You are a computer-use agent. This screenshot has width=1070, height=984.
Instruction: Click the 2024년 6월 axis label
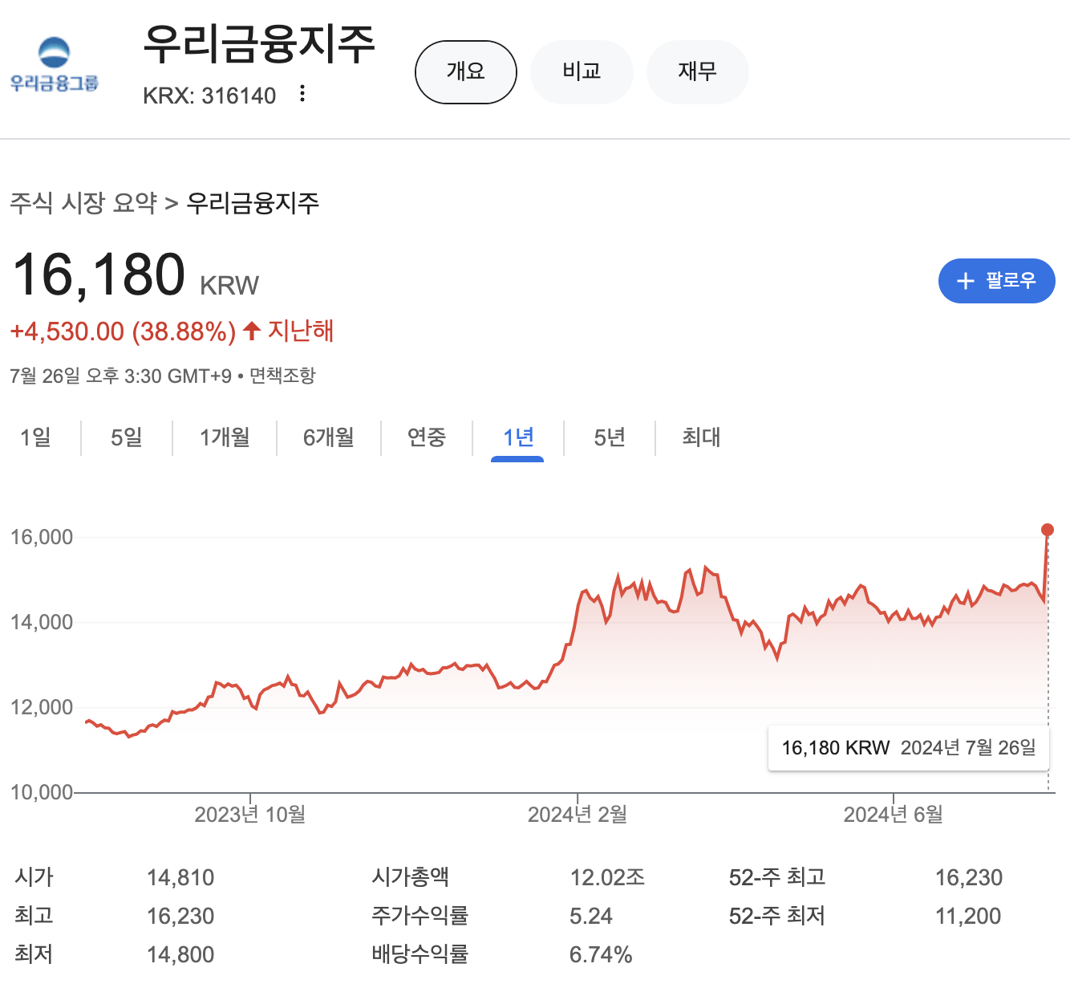tap(894, 815)
